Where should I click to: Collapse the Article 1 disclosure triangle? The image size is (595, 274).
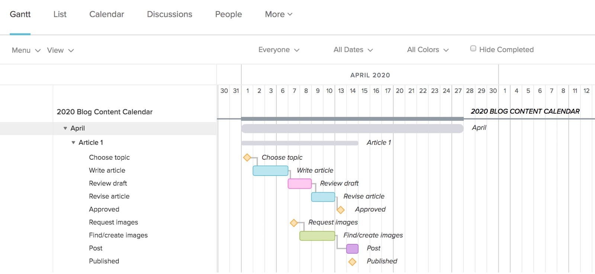73,142
